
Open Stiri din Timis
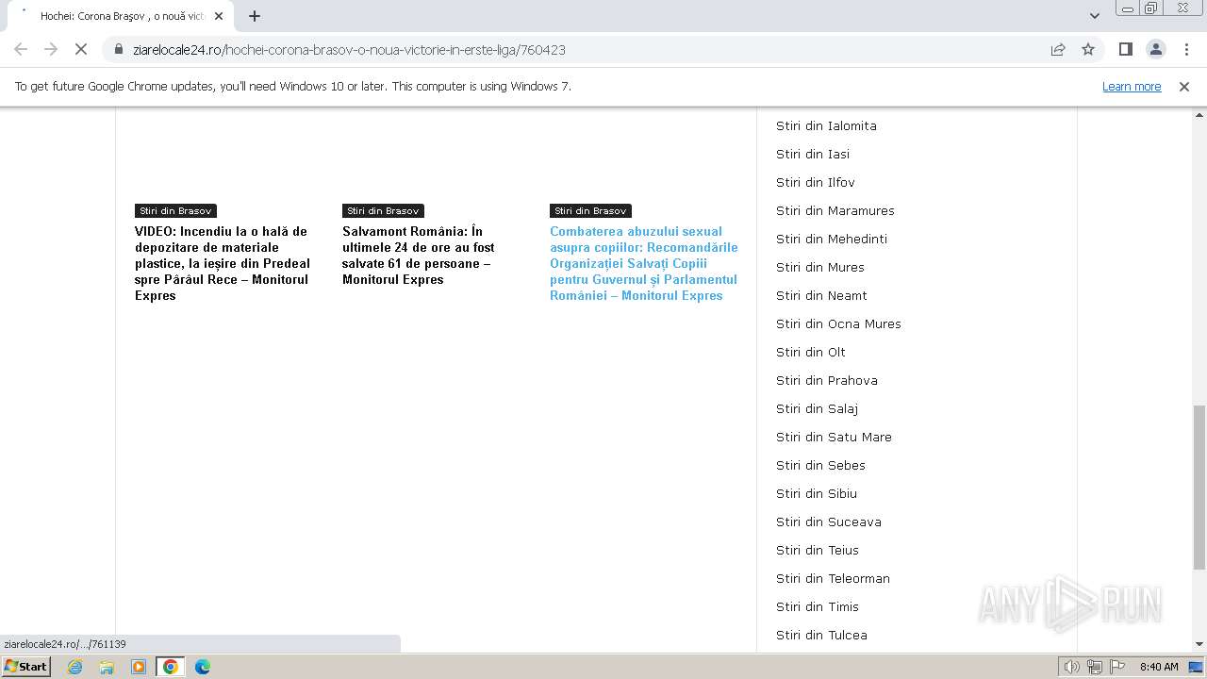coord(818,606)
